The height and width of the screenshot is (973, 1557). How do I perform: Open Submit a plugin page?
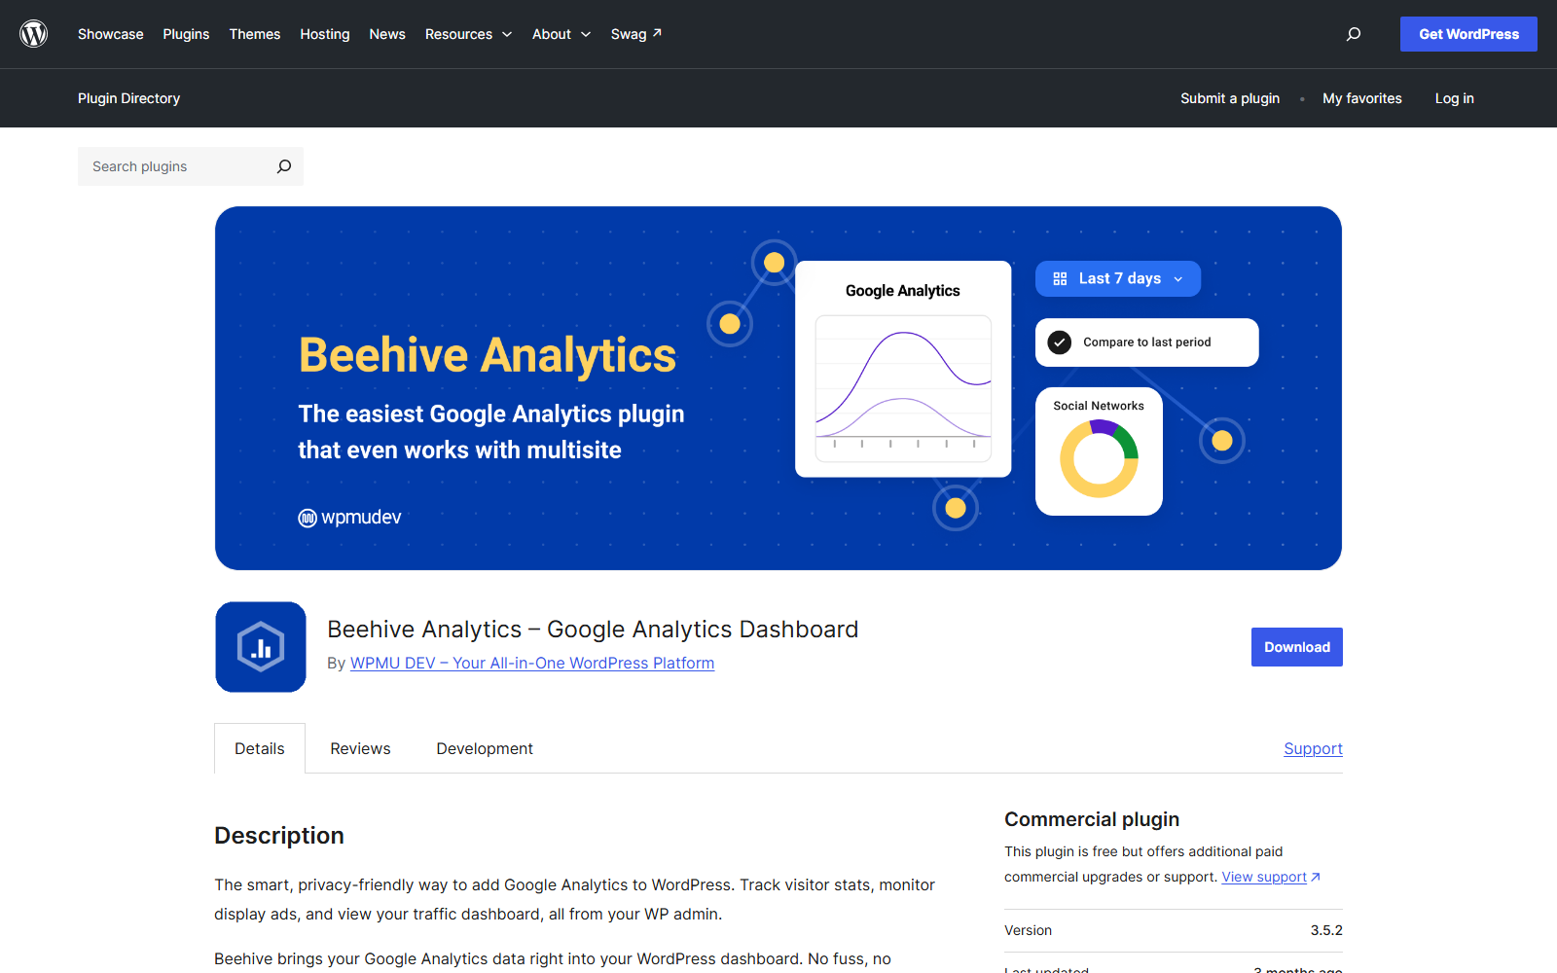click(1230, 98)
